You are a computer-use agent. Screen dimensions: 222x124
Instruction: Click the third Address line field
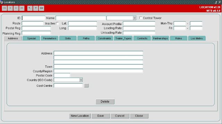pos(99,62)
